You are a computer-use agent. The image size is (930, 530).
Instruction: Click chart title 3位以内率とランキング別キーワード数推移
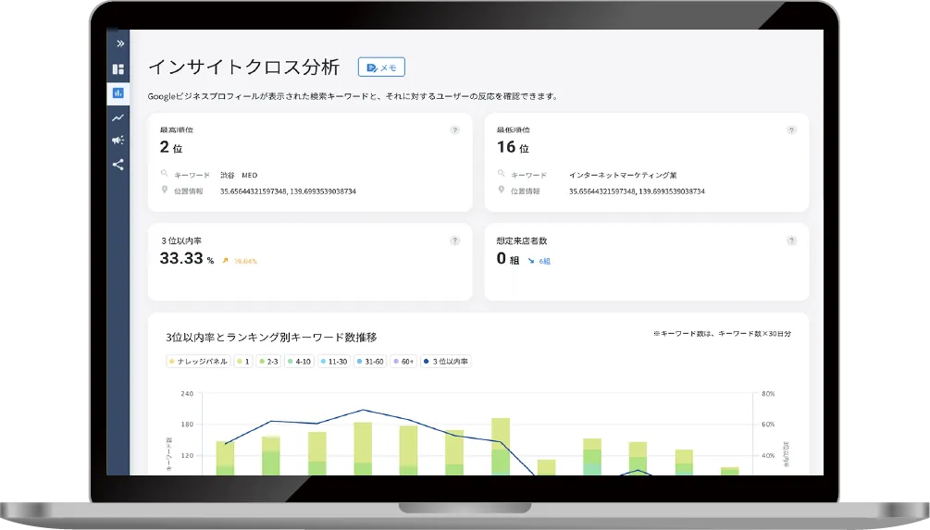point(271,337)
